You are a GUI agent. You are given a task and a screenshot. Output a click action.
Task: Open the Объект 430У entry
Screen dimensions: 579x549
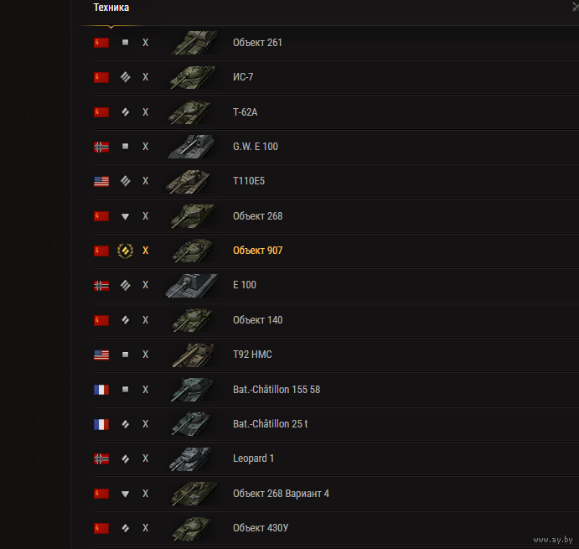coord(261,528)
